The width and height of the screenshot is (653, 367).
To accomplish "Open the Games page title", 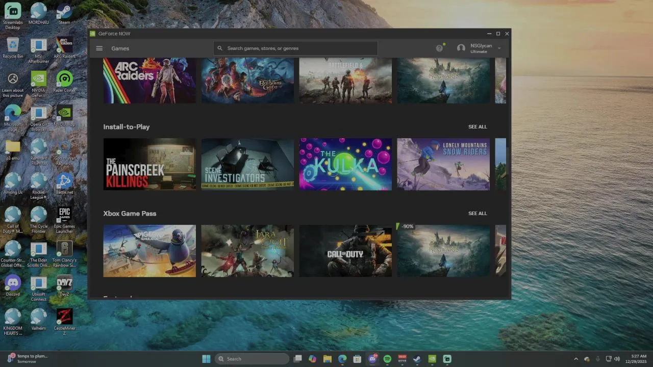I will (120, 48).
